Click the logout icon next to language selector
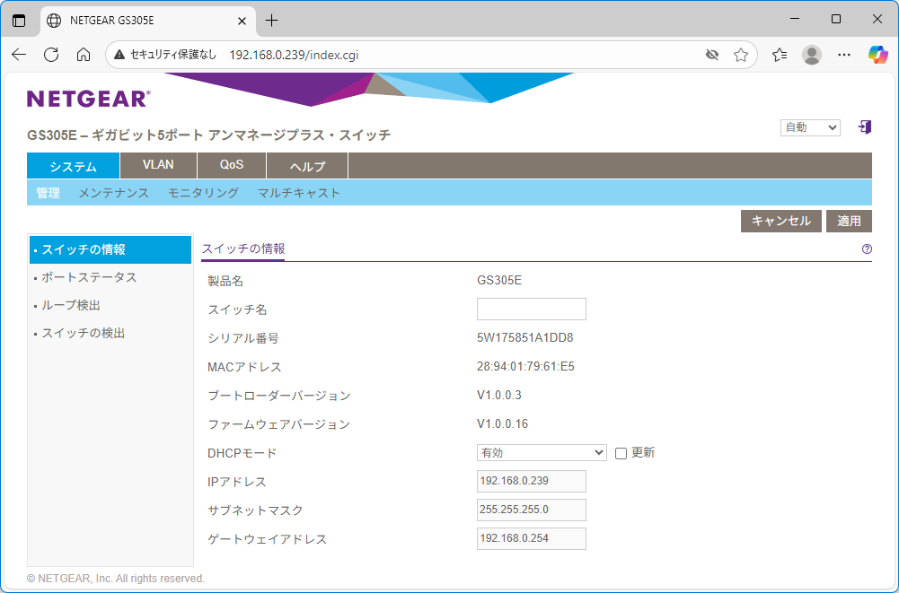Screen dimensions: 899x593 pyautogui.click(x=865, y=127)
